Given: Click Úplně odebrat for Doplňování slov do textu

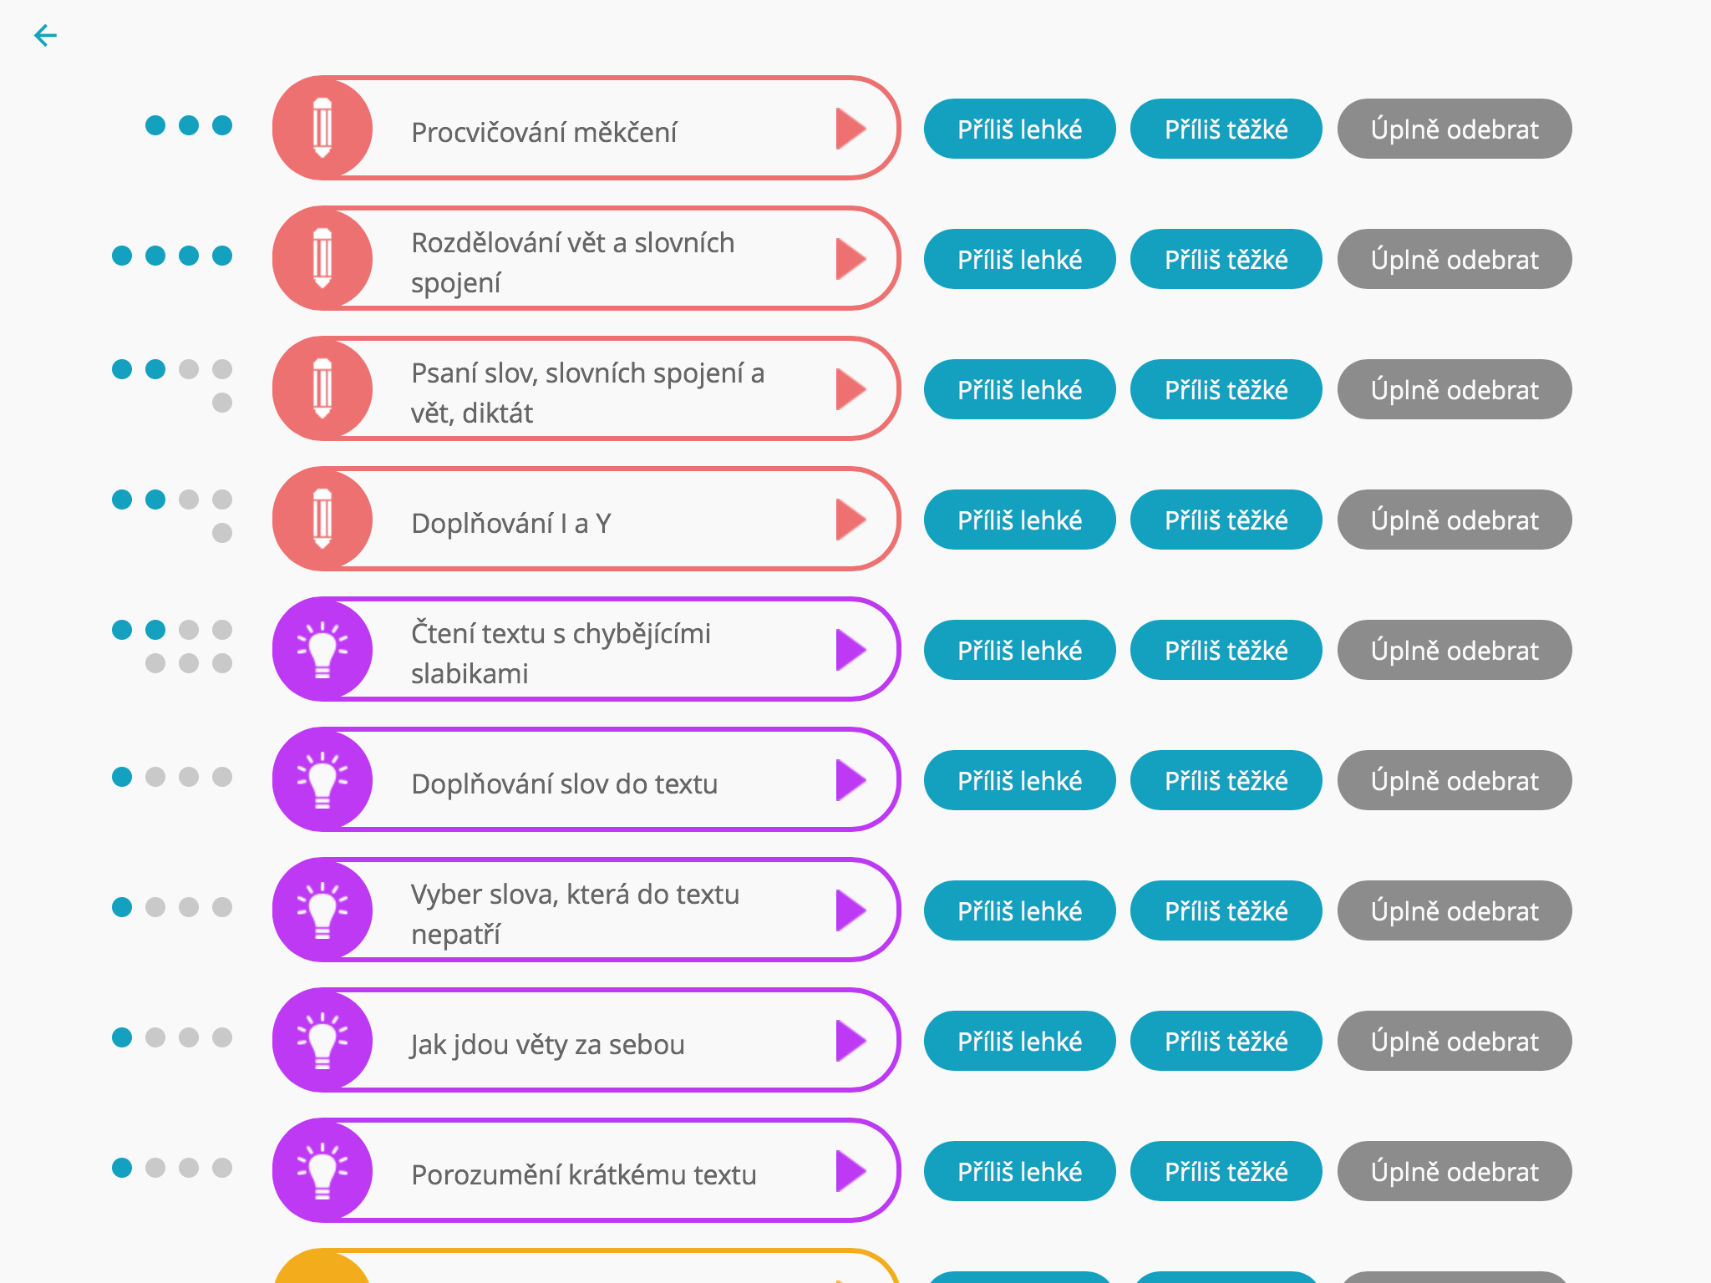Looking at the screenshot, I should pos(1455,780).
